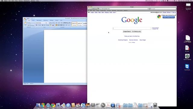
Task: Click the Advanced Search link
Action: tap(156, 28)
